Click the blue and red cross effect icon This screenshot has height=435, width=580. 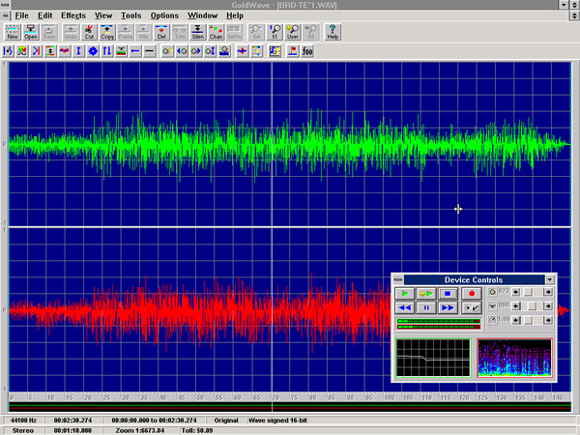243,51
